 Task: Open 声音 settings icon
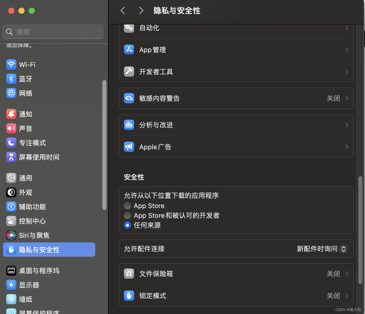pyautogui.click(x=11, y=128)
